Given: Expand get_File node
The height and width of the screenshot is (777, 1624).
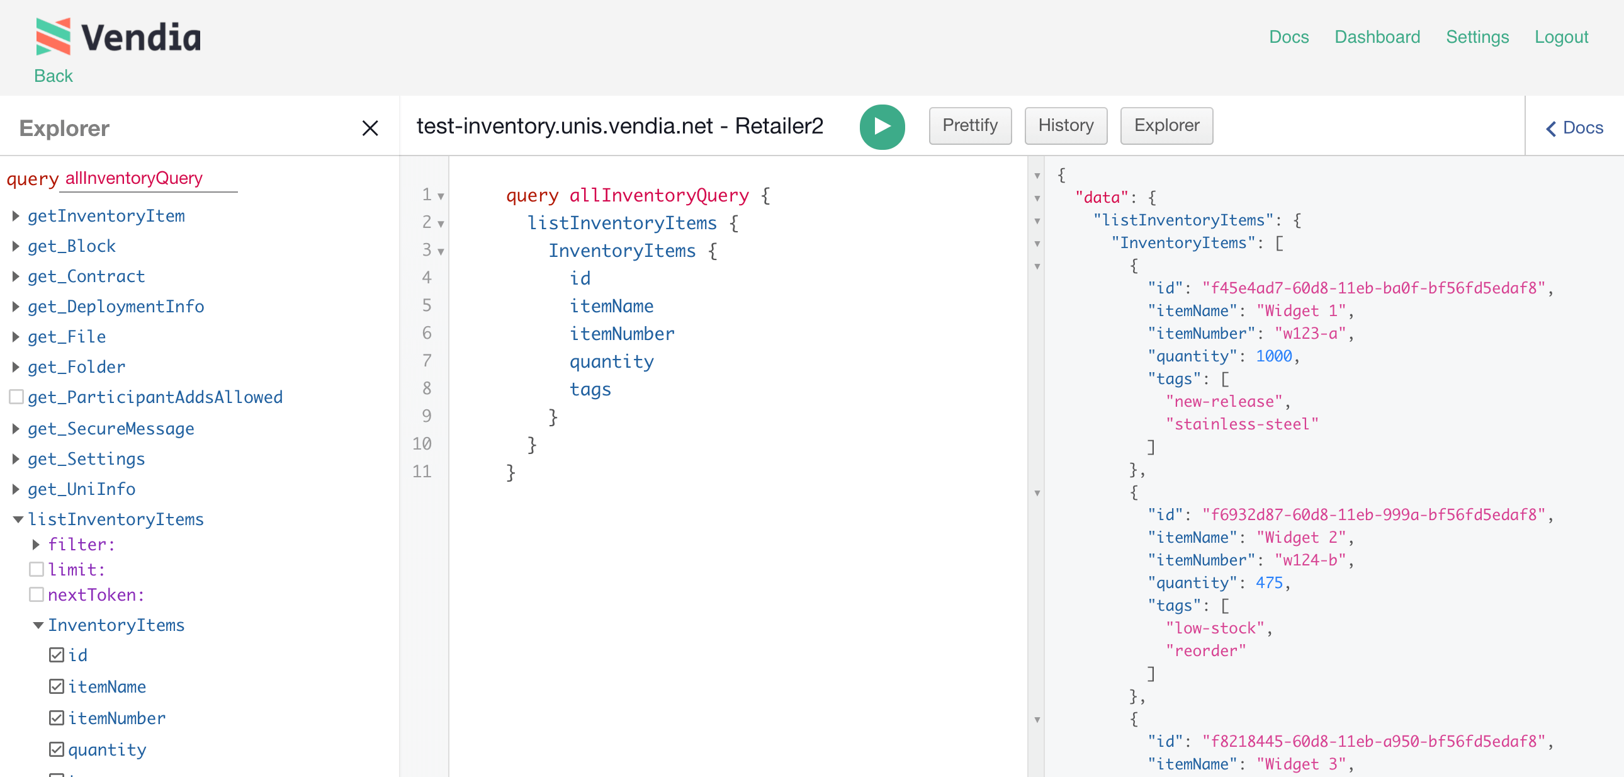Looking at the screenshot, I should 16,337.
